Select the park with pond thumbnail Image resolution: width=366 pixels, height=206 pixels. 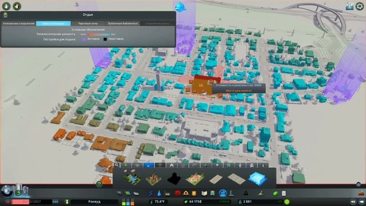point(132,178)
